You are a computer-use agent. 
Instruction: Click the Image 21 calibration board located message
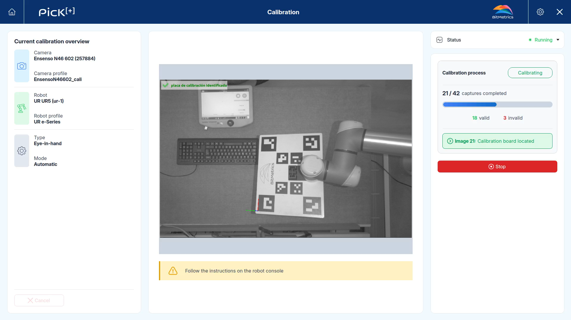tap(497, 141)
